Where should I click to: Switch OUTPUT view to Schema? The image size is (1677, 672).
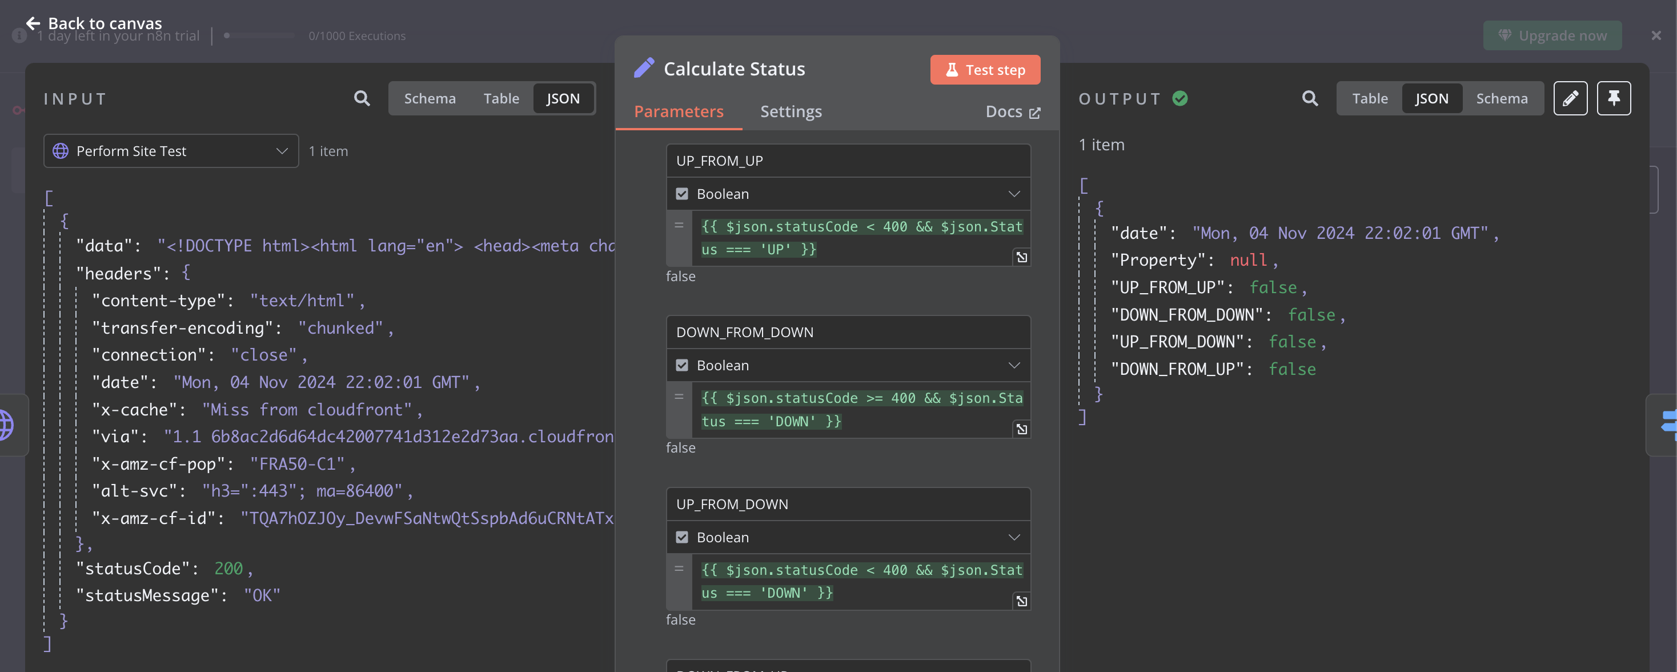[x=1501, y=98]
